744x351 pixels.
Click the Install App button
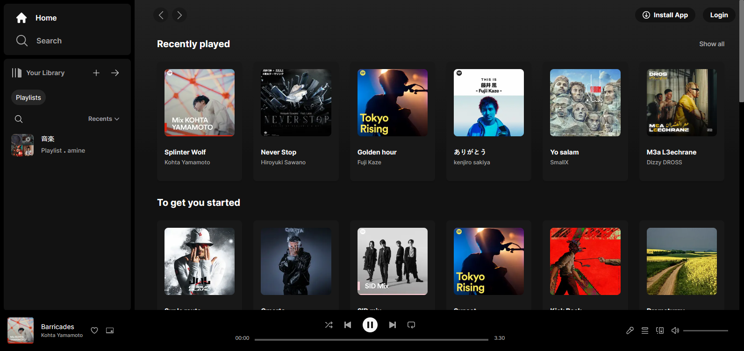click(x=665, y=15)
